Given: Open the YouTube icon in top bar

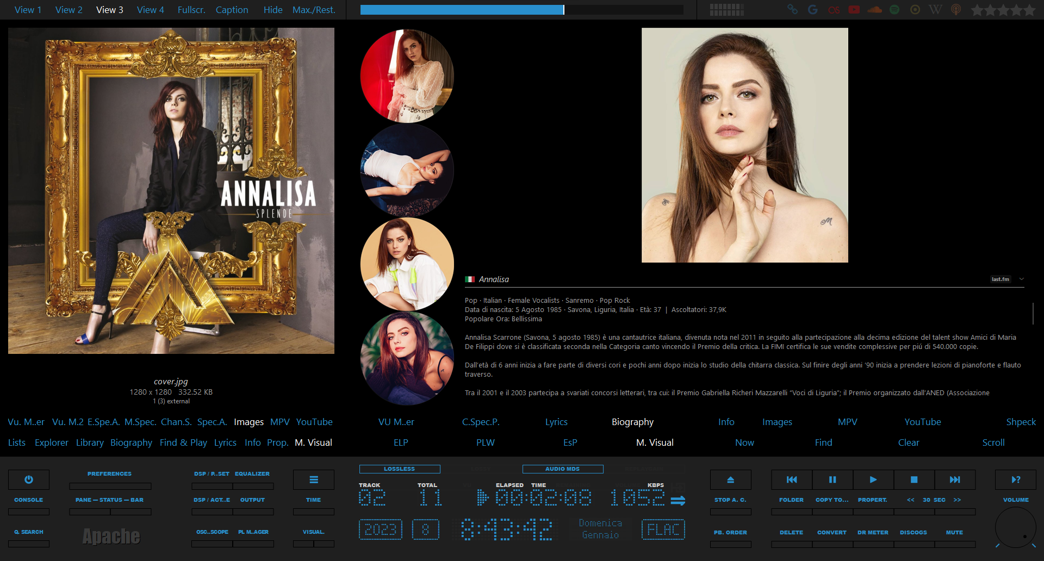Looking at the screenshot, I should click(x=854, y=9).
